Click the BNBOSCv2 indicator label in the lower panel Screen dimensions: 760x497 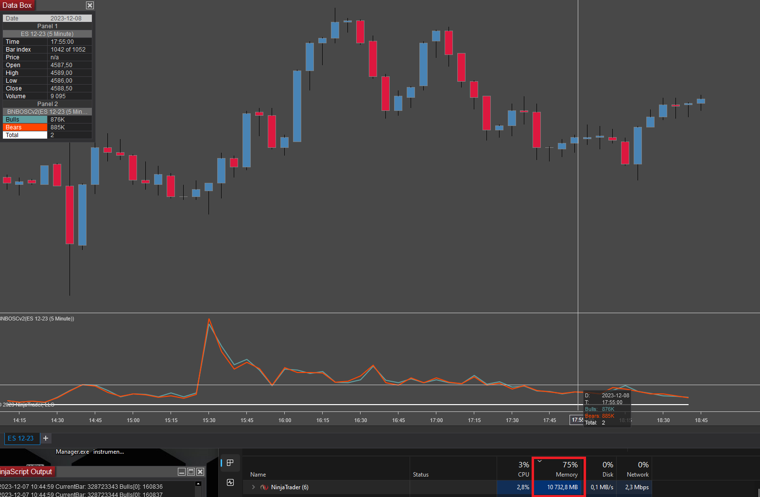[x=37, y=319]
